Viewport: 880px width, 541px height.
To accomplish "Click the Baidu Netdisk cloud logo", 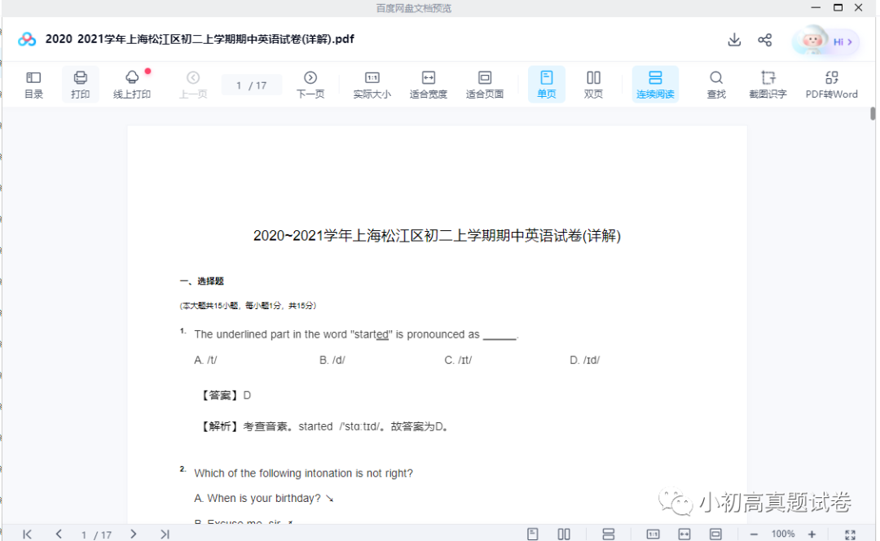I will click(26, 39).
